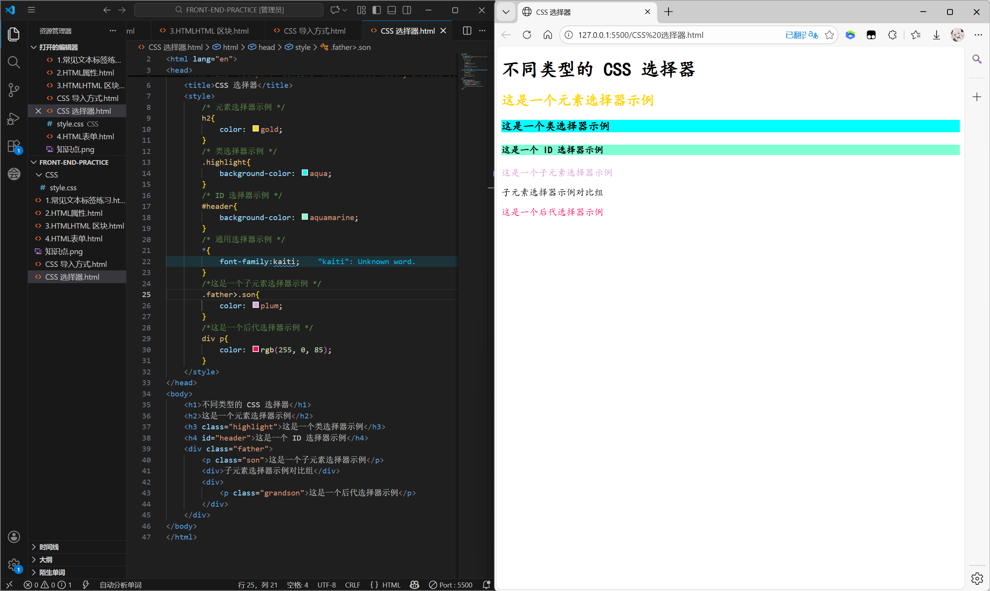Open the Extensions view
Image resolution: width=990 pixels, height=591 pixels.
14,146
